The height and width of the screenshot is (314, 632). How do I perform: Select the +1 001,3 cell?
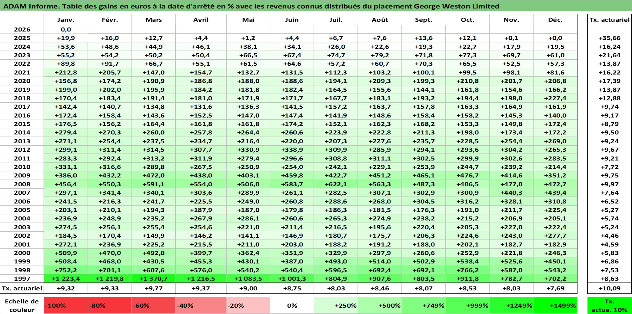[292, 279]
